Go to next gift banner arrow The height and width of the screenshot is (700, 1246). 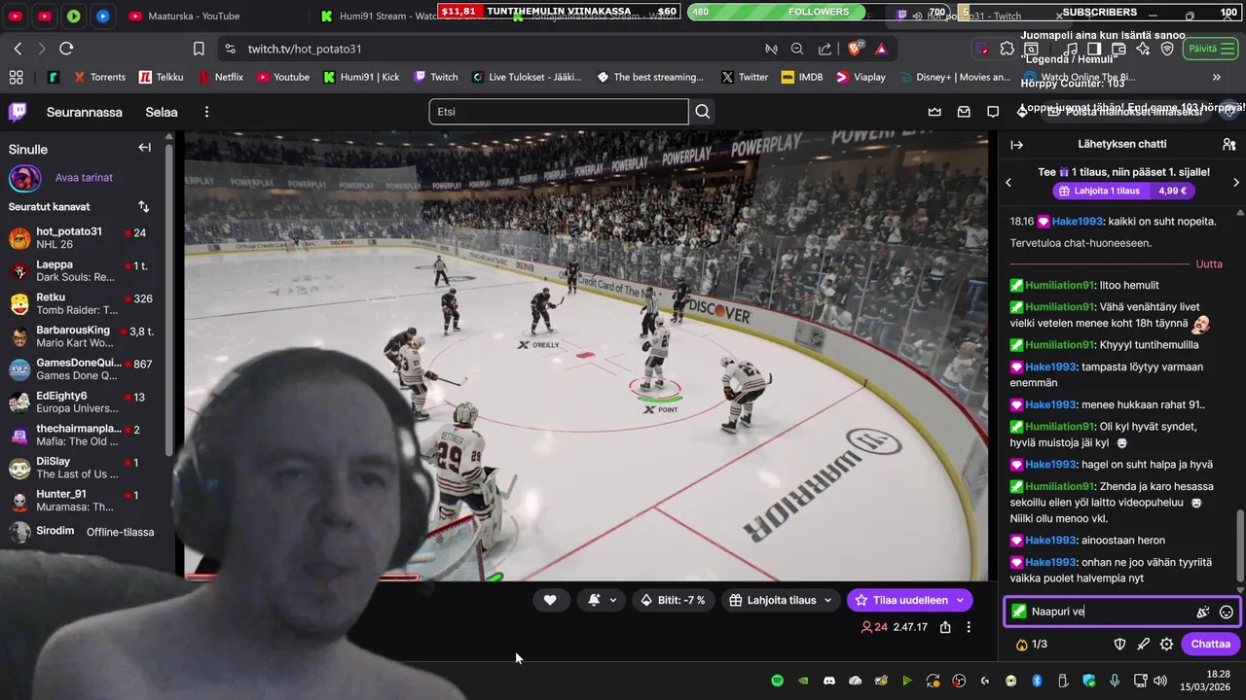click(1236, 182)
